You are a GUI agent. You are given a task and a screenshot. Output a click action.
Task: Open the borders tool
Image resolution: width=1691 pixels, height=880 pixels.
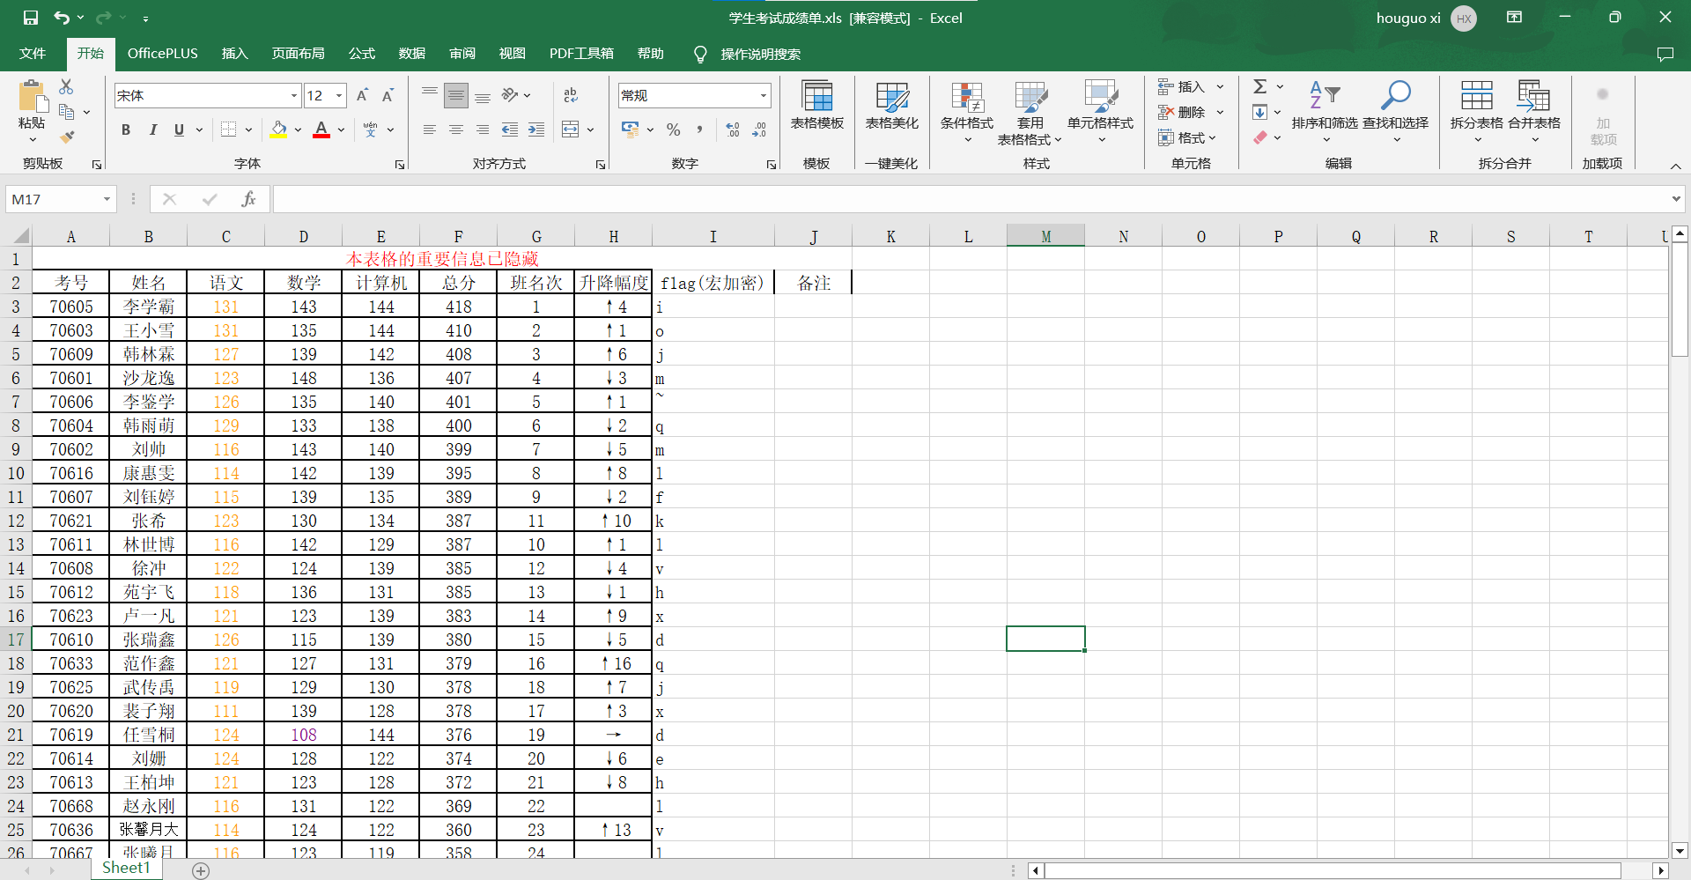tap(228, 129)
